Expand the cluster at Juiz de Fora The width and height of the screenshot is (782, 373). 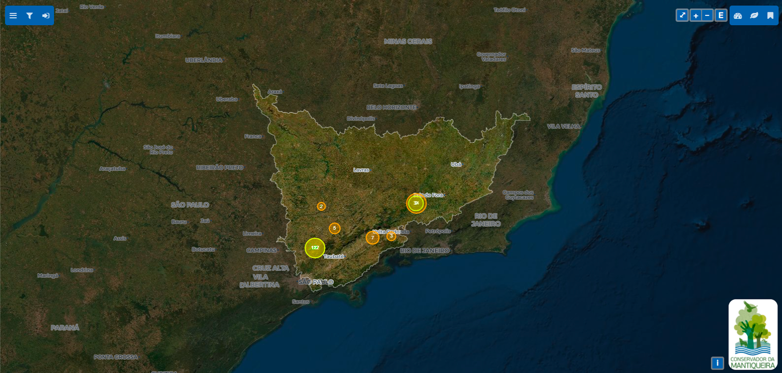(416, 203)
